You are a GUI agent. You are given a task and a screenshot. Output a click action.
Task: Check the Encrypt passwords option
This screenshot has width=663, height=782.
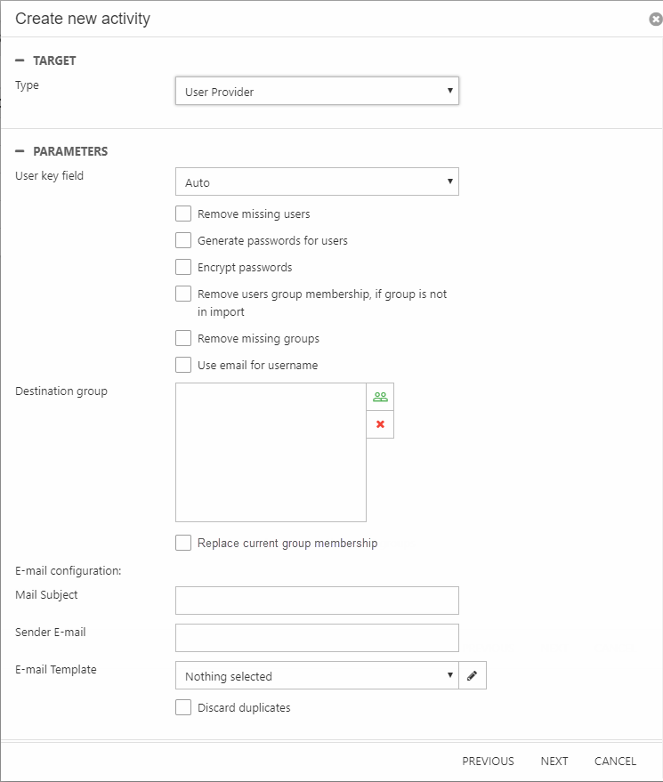(x=183, y=267)
